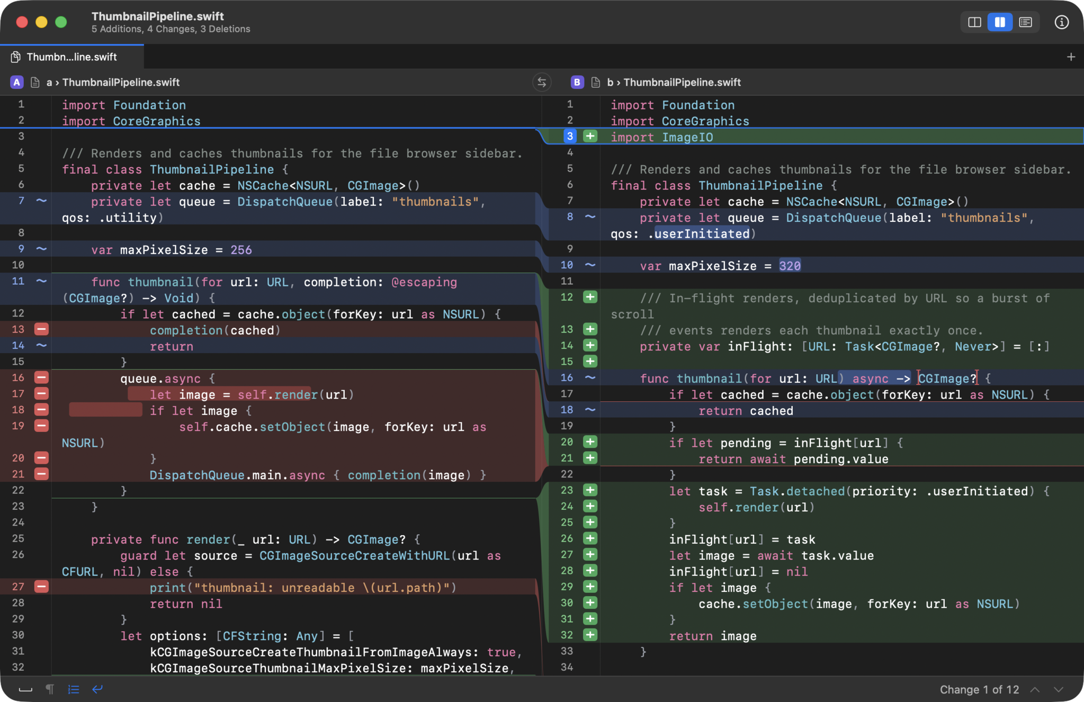Click the Change 1 of 12 indicator

pos(979,689)
